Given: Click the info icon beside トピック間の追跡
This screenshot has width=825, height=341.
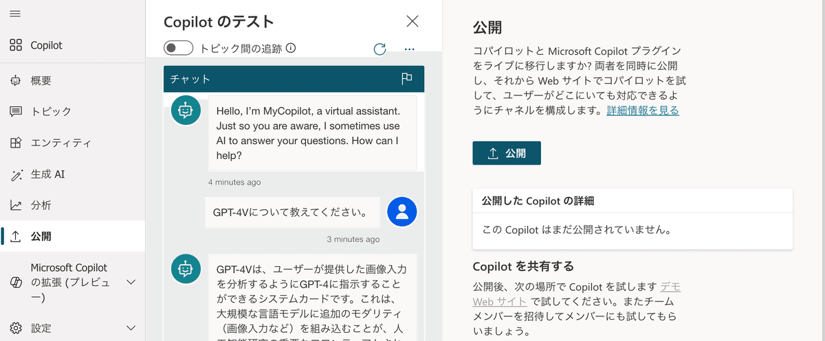Looking at the screenshot, I should [x=291, y=48].
